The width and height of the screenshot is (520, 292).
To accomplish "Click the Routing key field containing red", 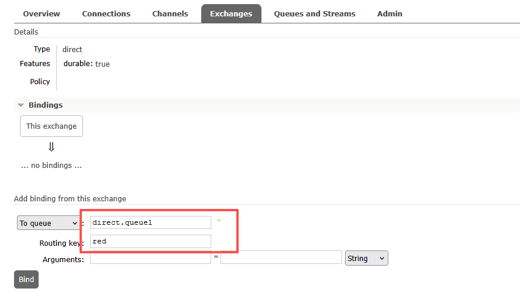I will point(150,241).
